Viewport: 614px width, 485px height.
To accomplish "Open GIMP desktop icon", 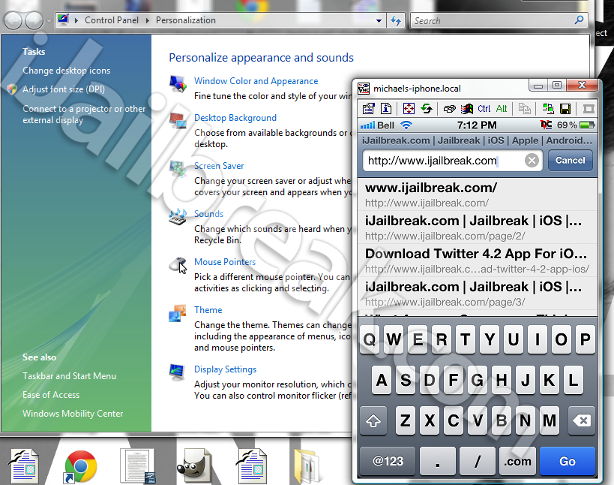I will tap(193, 465).
